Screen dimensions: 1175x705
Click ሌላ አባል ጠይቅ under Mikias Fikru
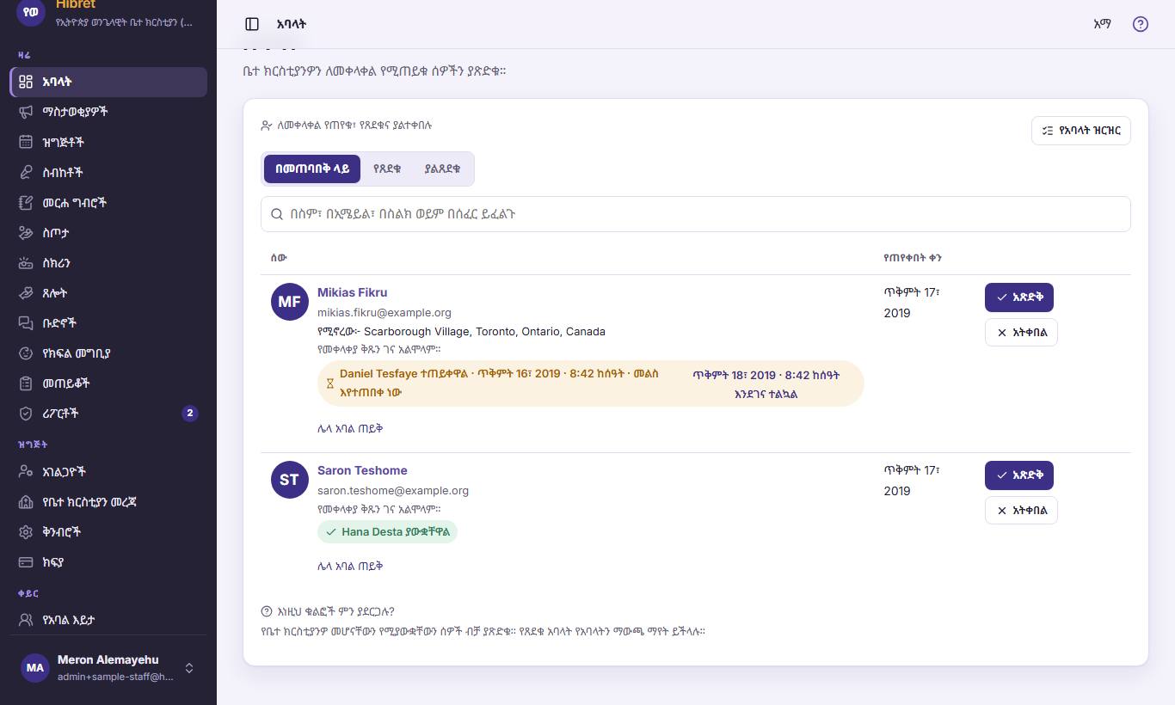point(350,428)
